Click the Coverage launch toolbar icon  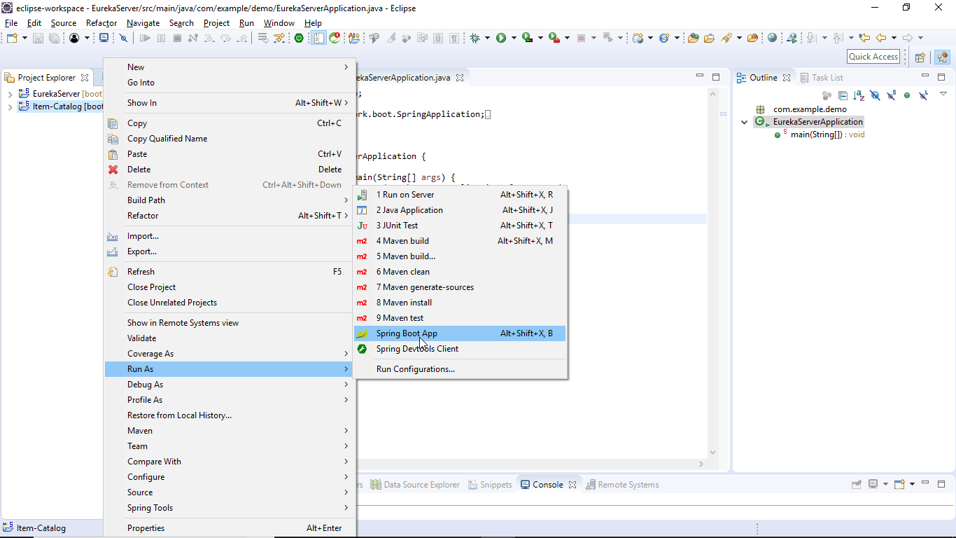coord(527,38)
